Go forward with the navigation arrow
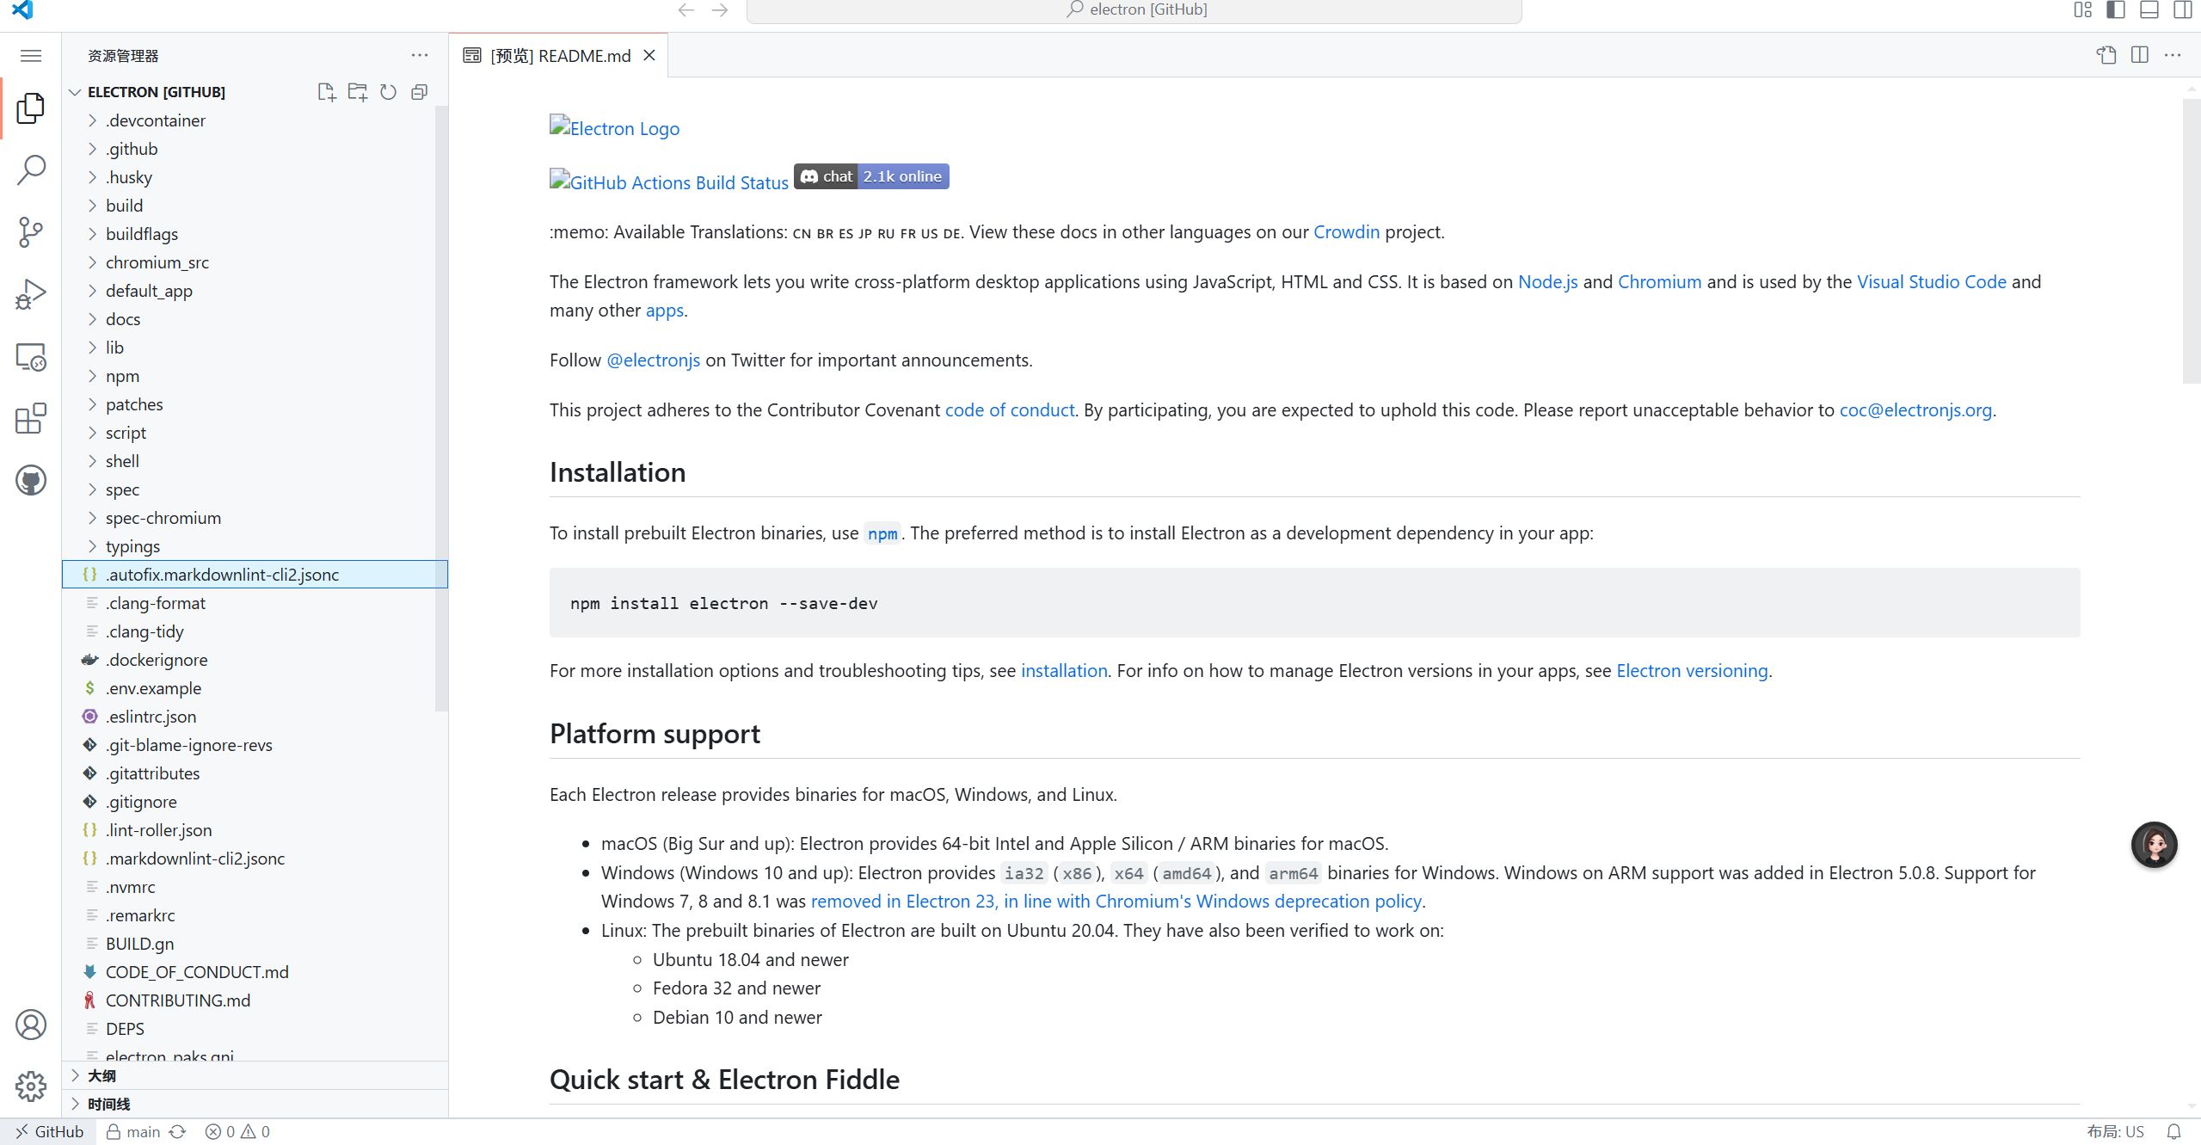Image resolution: width=2201 pixels, height=1145 pixels. click(720, 10)
